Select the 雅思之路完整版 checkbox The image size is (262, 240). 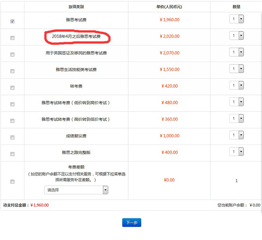point(12,154)
